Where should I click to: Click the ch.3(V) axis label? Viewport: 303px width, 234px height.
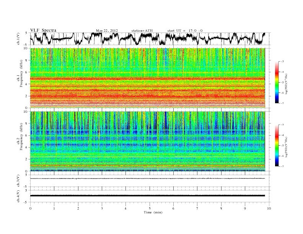click(18, 181)
